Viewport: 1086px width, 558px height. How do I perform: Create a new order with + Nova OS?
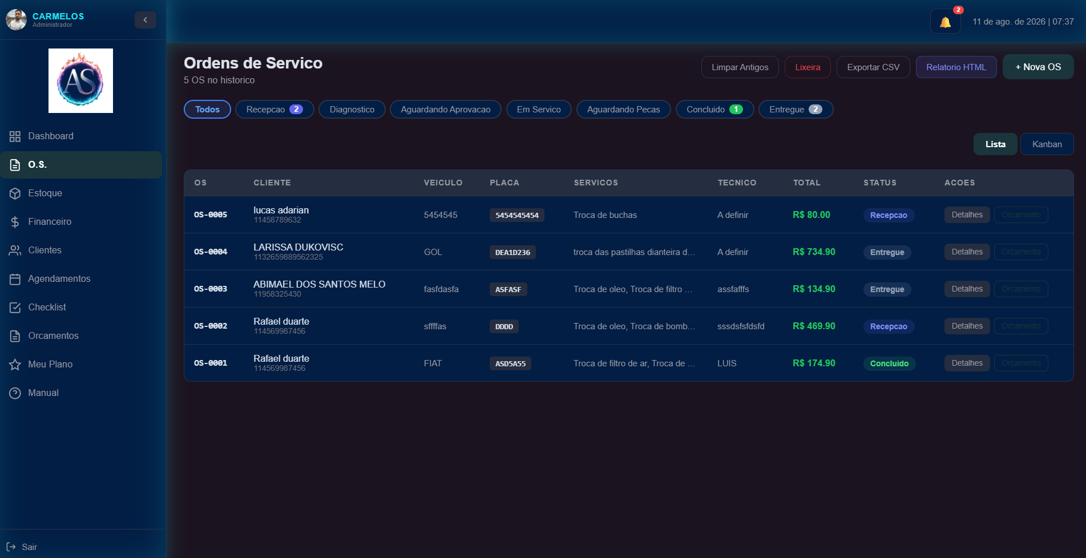[x=1038, y=67]
